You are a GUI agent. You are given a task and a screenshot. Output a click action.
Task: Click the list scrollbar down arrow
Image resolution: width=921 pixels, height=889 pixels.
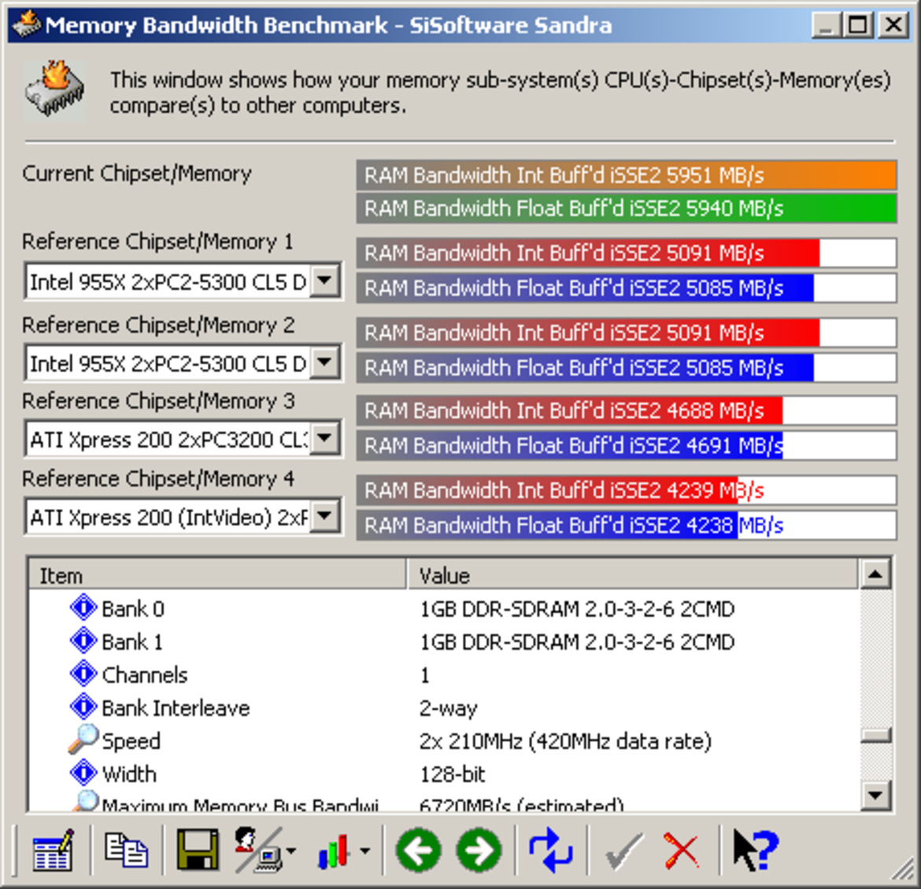coord(875,795)
